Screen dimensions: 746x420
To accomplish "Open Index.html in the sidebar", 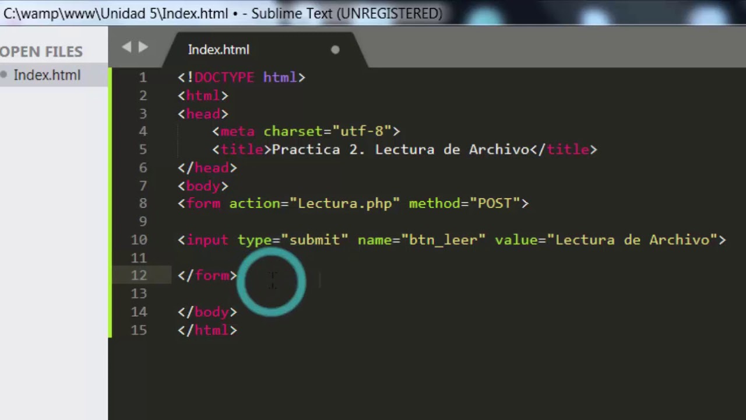I will pos(47,75).
